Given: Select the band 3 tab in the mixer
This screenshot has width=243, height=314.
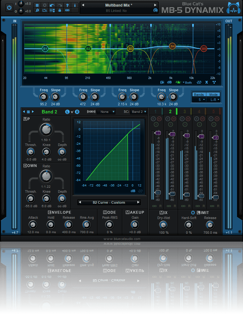Looking at the screenshot, I should pyautogui.click(x=185, y=111).
